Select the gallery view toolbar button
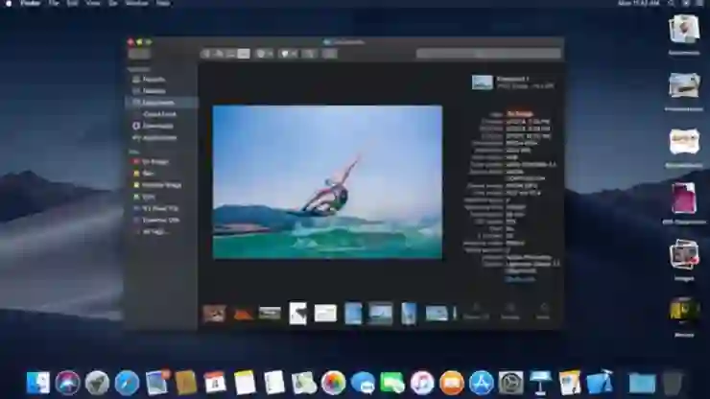Viewport: 710px width, 399px height. [x=244, y=54]
